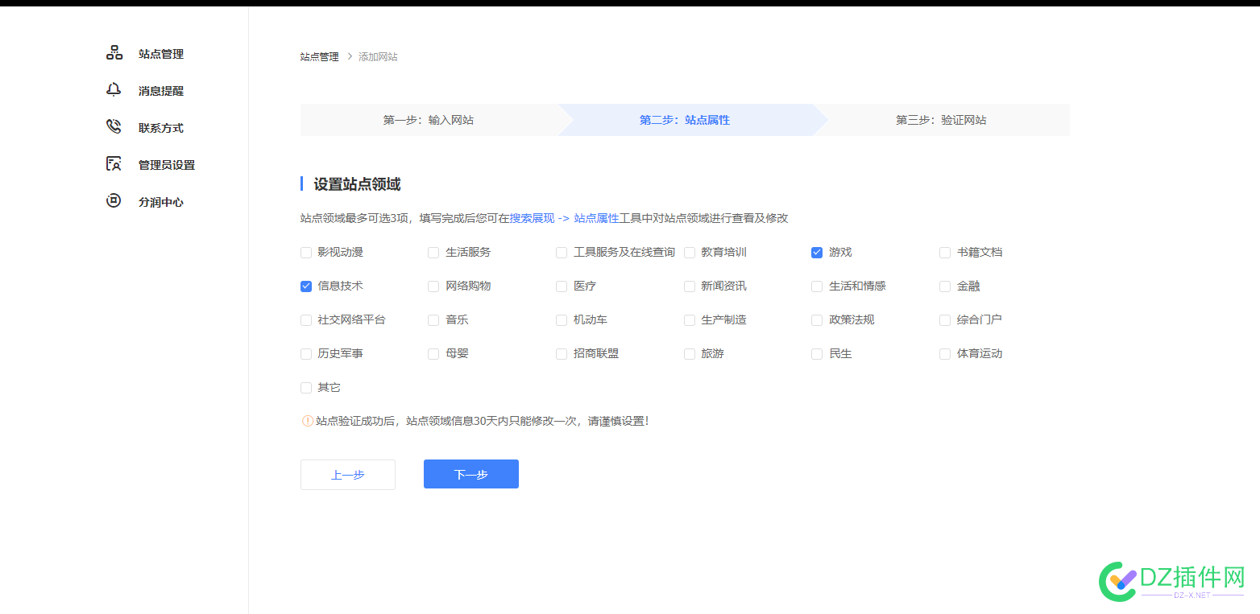This screenshot has width=1260, height=614.
Task: Check the 生活服务 checkbox
Action: [x=433, y=253]
